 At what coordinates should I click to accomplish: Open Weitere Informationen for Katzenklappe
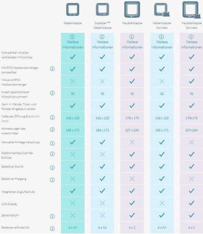pos(73,42)
